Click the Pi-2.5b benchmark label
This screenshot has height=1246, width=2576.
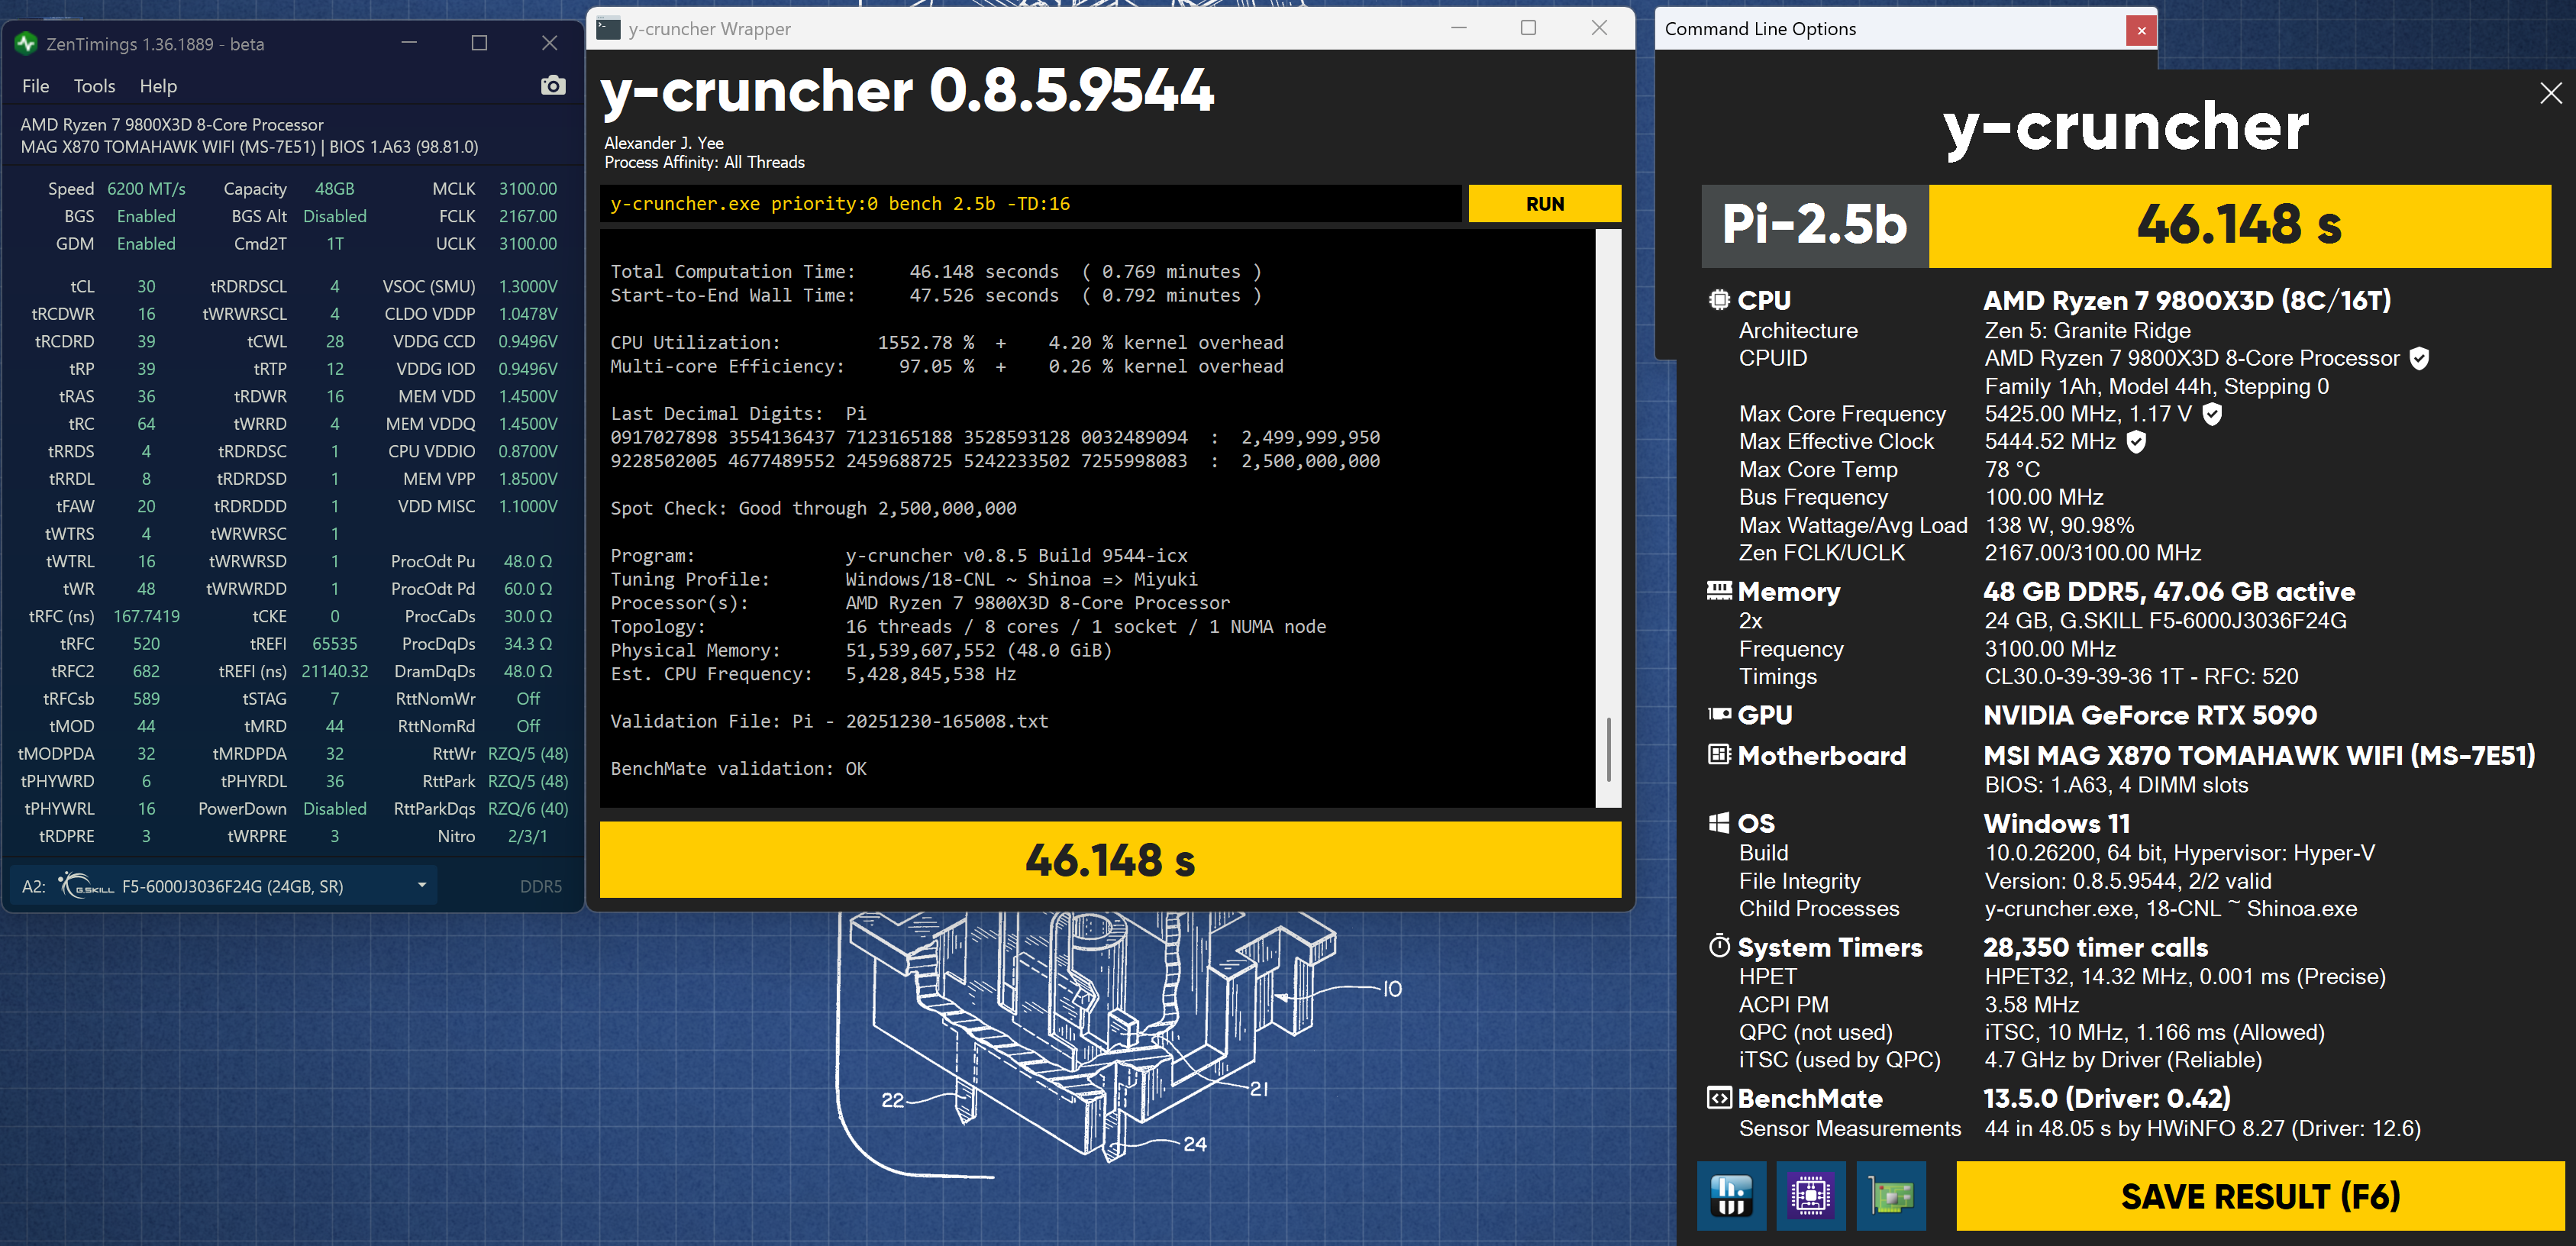(x=1814, y=225)
